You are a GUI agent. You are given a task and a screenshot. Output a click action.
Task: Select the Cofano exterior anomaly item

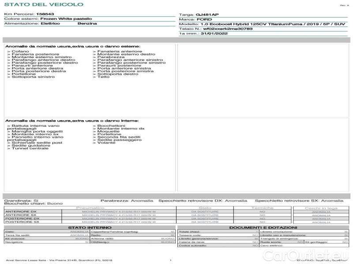click(19, 51)
